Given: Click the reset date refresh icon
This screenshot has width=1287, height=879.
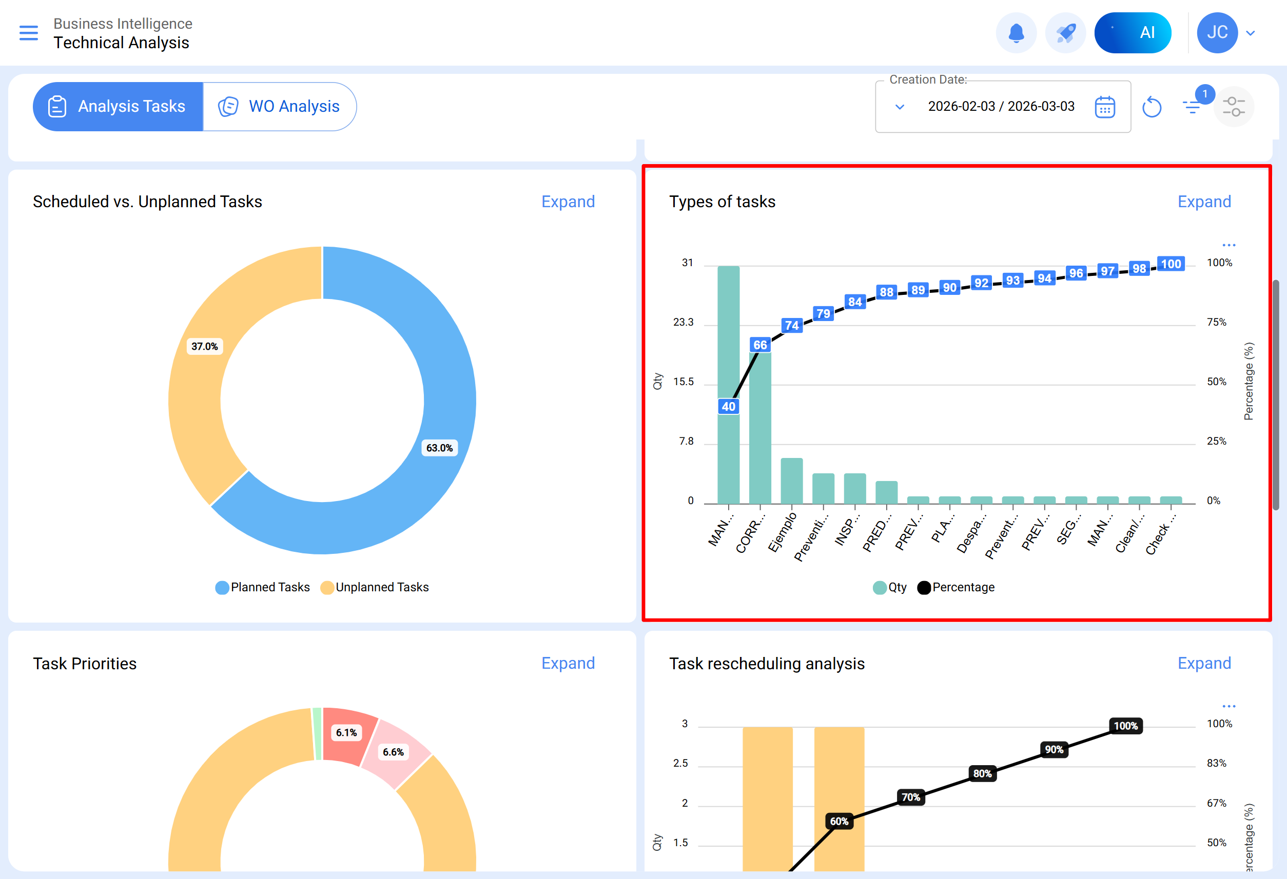Looking at the screenshot, I should [1152, 106].
